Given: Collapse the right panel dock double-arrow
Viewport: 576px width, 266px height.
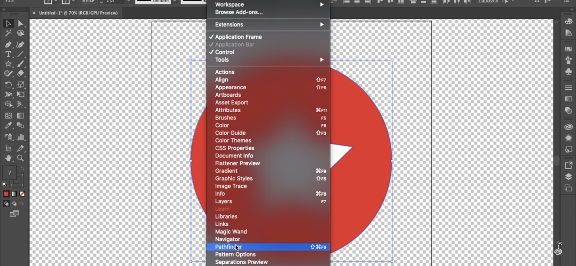Looking at the screenshot, I should (572, 9).
